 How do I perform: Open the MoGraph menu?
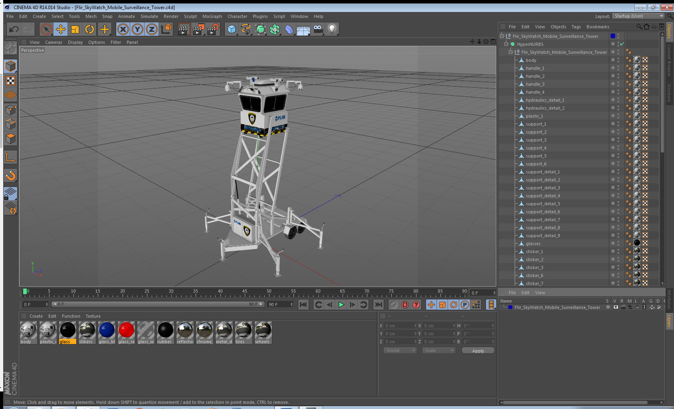pos(212,16)
